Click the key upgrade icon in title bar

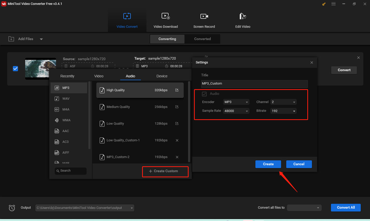point(324,4)
